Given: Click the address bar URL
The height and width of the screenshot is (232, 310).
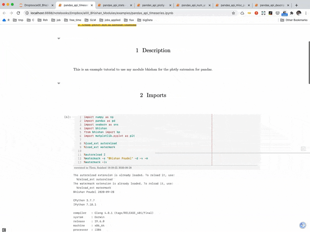Looking at the screenshot, I should click(x=102, y=13).
